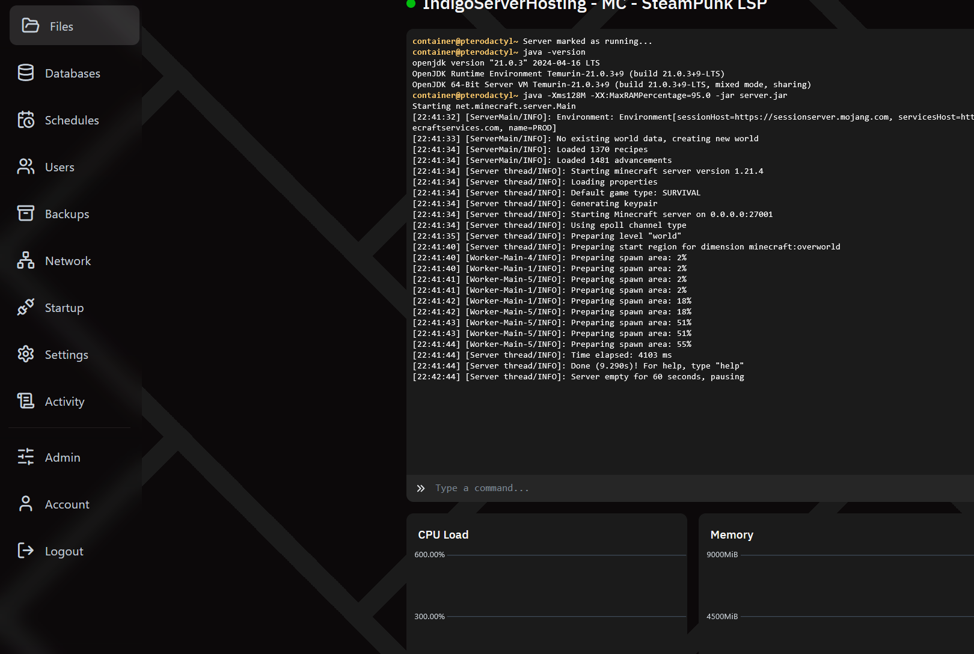Click the 'Preparing level "world"' log line
The height and width of the screenshot is (654, 974).
(547, 236)
